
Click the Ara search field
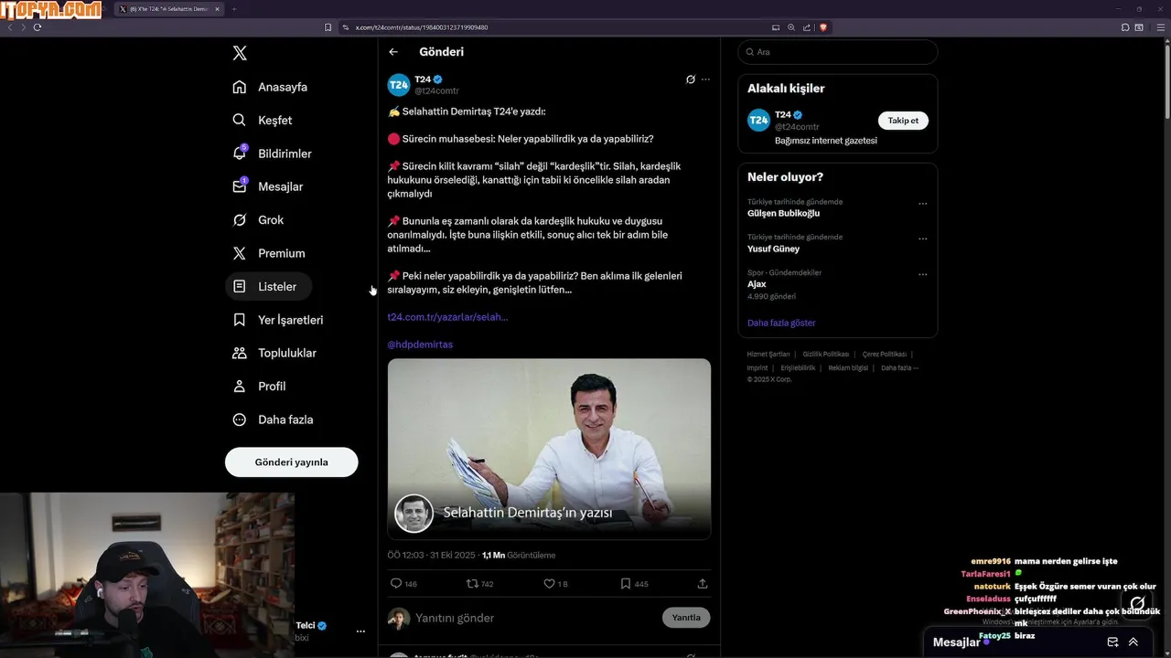[837, 52]
